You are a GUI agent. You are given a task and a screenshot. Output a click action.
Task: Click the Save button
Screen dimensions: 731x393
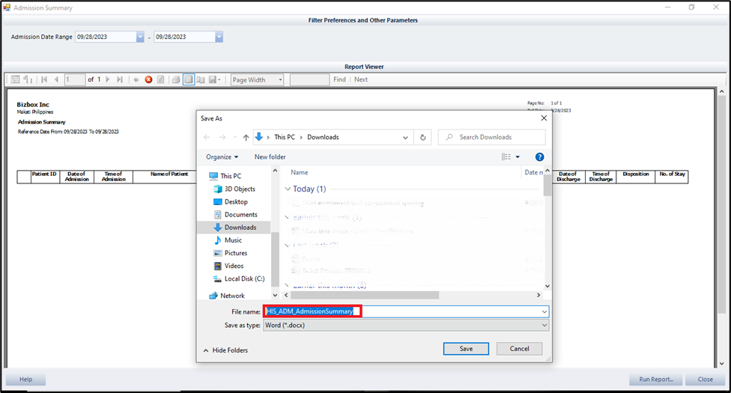(465, 349)
